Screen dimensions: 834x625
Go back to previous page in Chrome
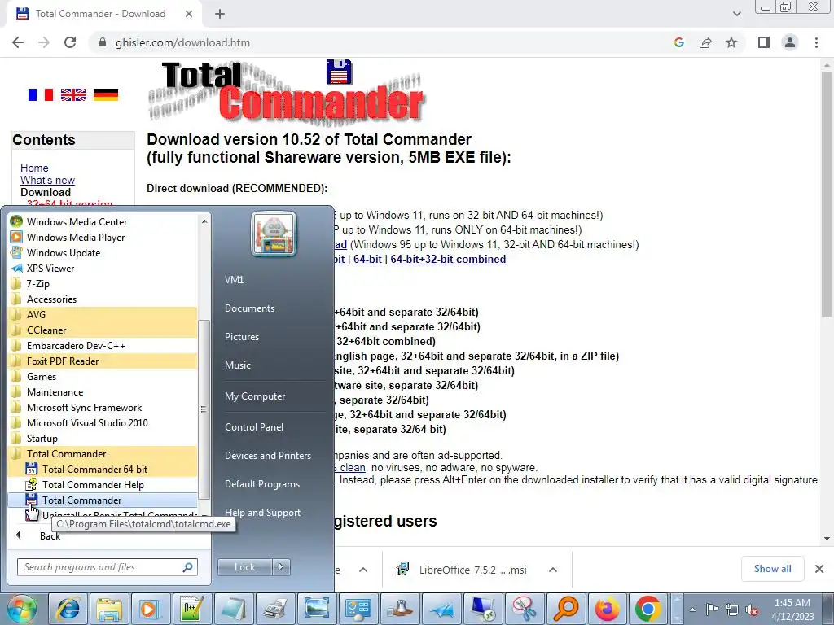pyautogui.click(x=18, y=42)
